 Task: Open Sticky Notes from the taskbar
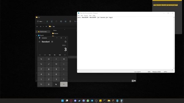(100, 101)
